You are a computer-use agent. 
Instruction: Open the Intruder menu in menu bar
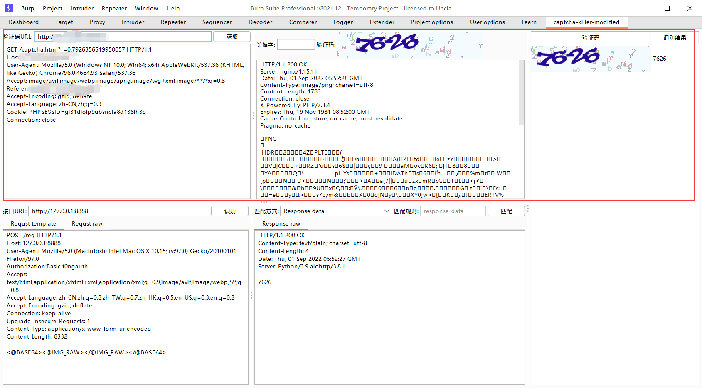tap(82, 8)
